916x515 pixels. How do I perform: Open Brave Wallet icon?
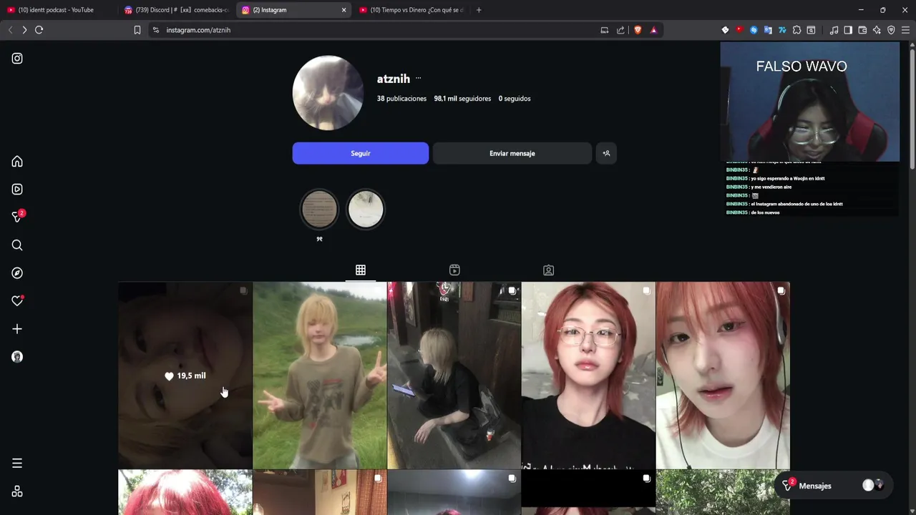click(x=862, y=30)
